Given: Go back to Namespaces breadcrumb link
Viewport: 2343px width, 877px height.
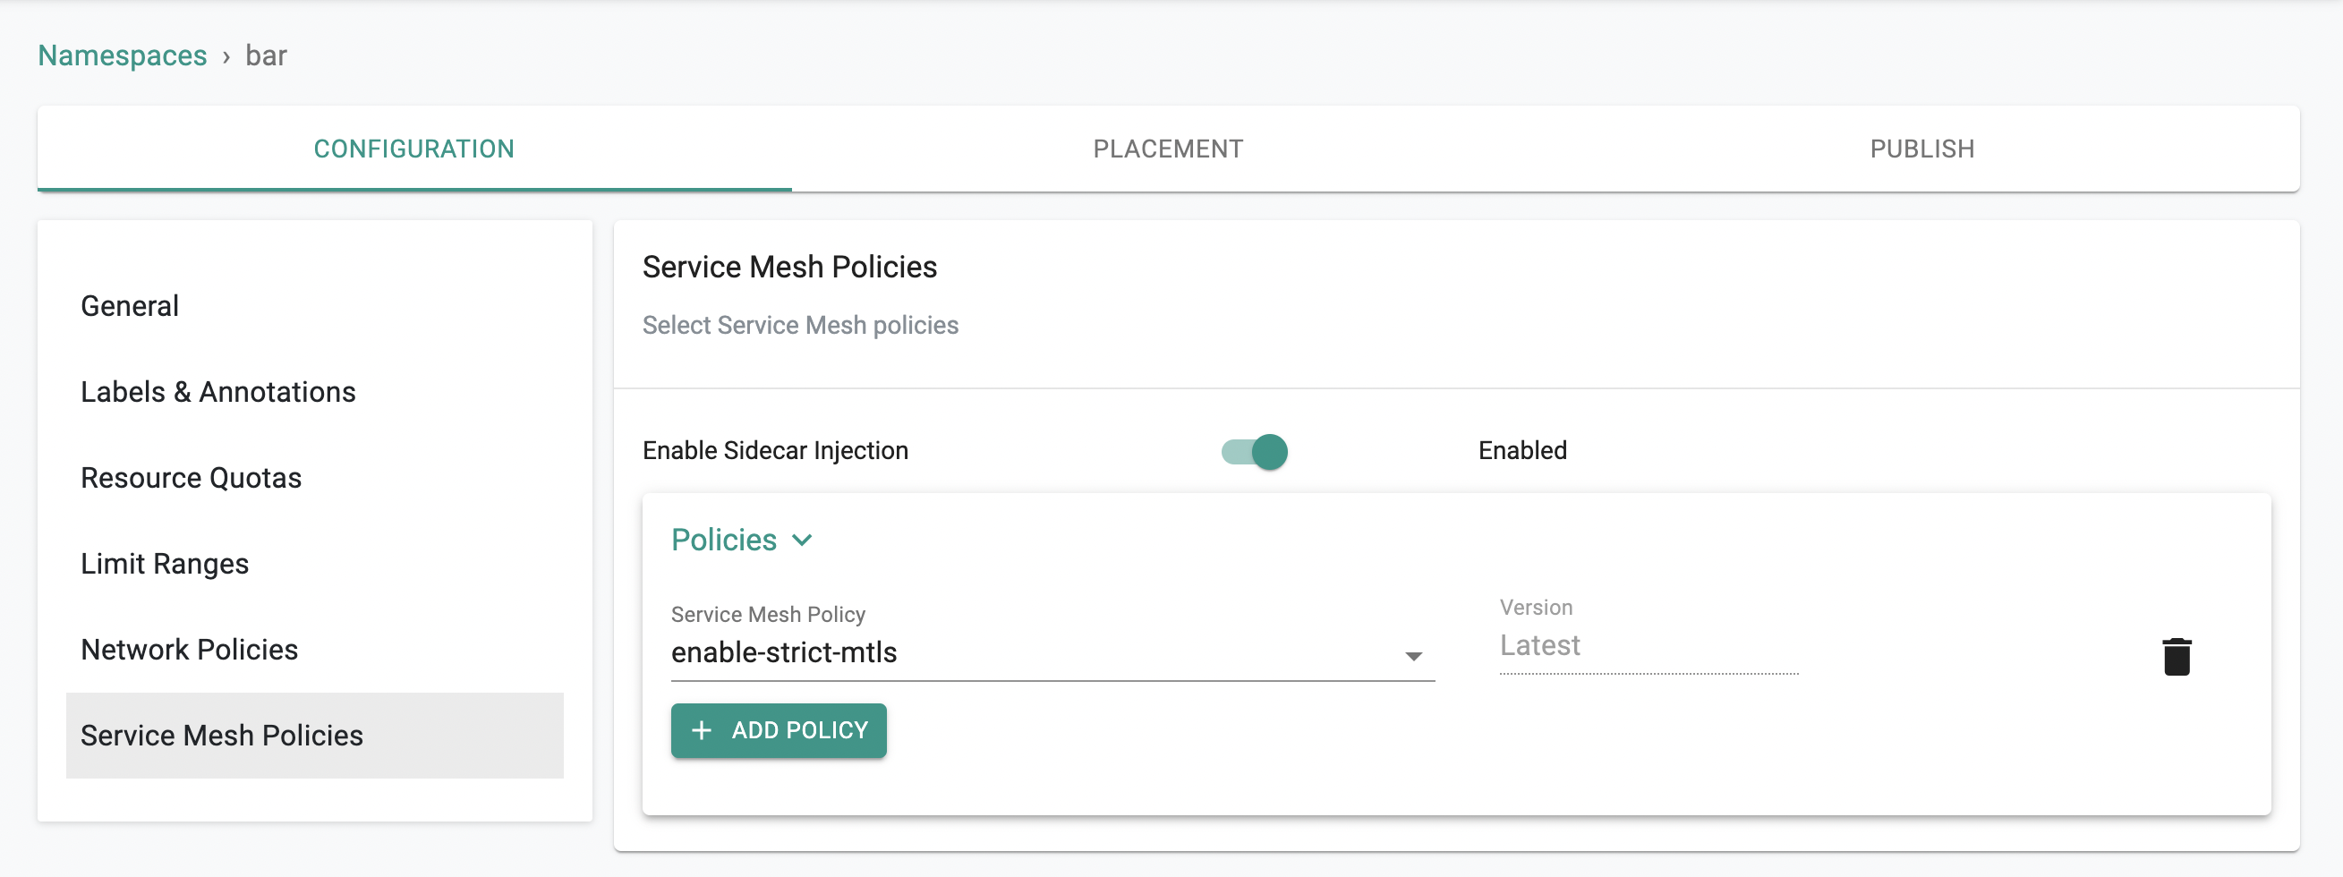Looking at the screenshot, I should click(123, 55).
